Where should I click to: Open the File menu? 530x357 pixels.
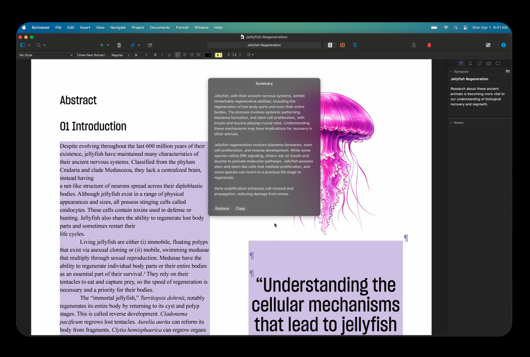pos(58,28)
